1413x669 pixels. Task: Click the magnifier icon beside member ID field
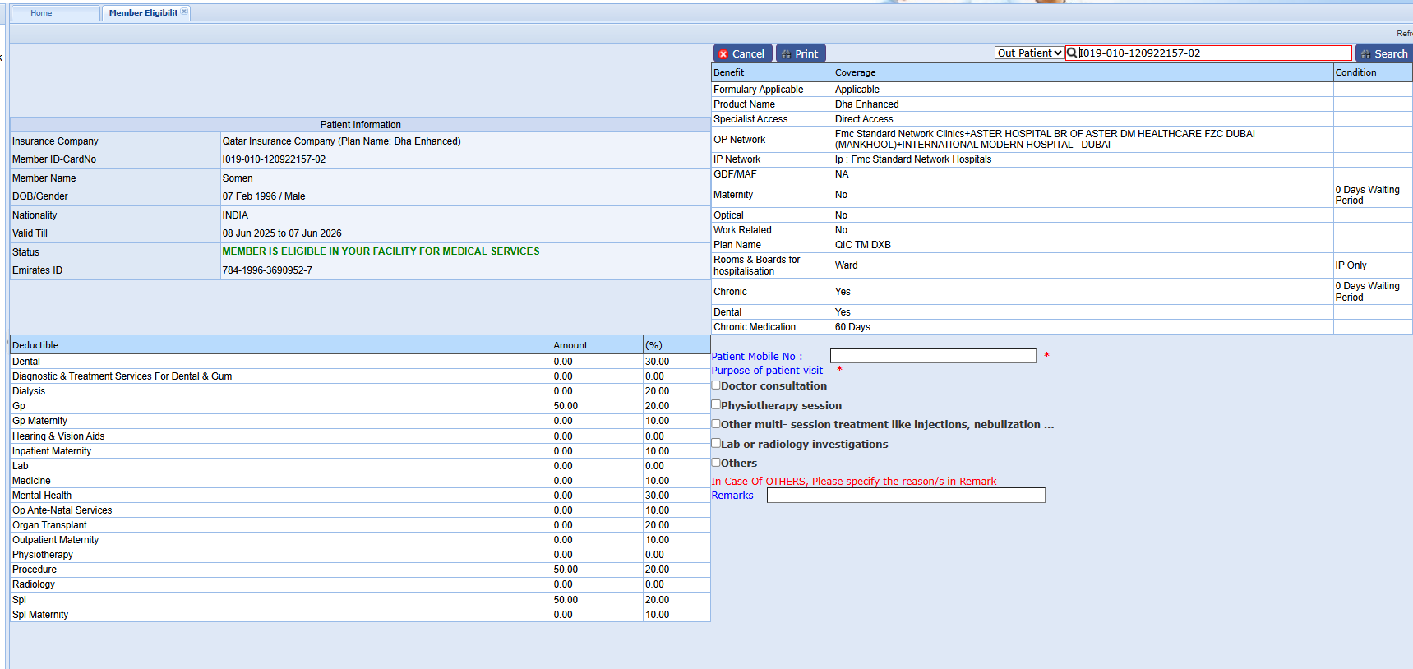tap(1072, 53)
